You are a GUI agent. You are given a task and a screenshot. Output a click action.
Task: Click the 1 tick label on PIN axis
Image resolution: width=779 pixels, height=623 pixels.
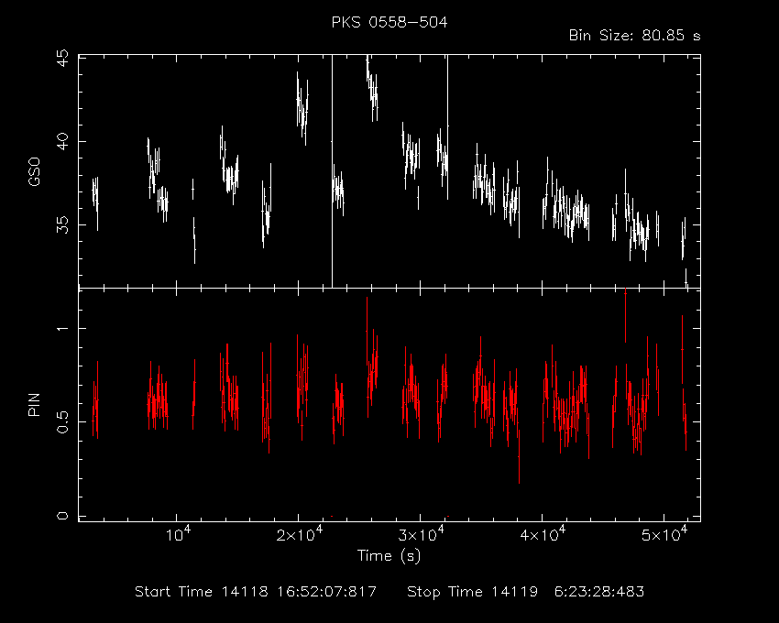[62, 328]
